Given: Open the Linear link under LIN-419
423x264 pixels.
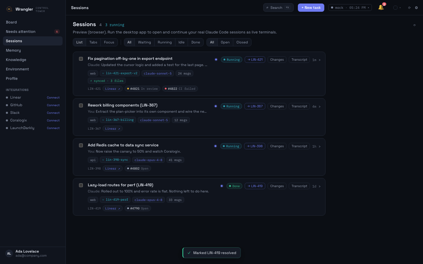Looking at the screenshot, I should coord(113,208).
